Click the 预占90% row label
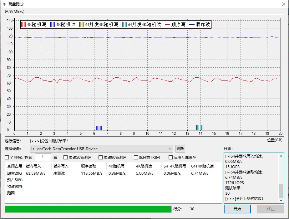The image size is (289, 219). click(x=15, y=187)
